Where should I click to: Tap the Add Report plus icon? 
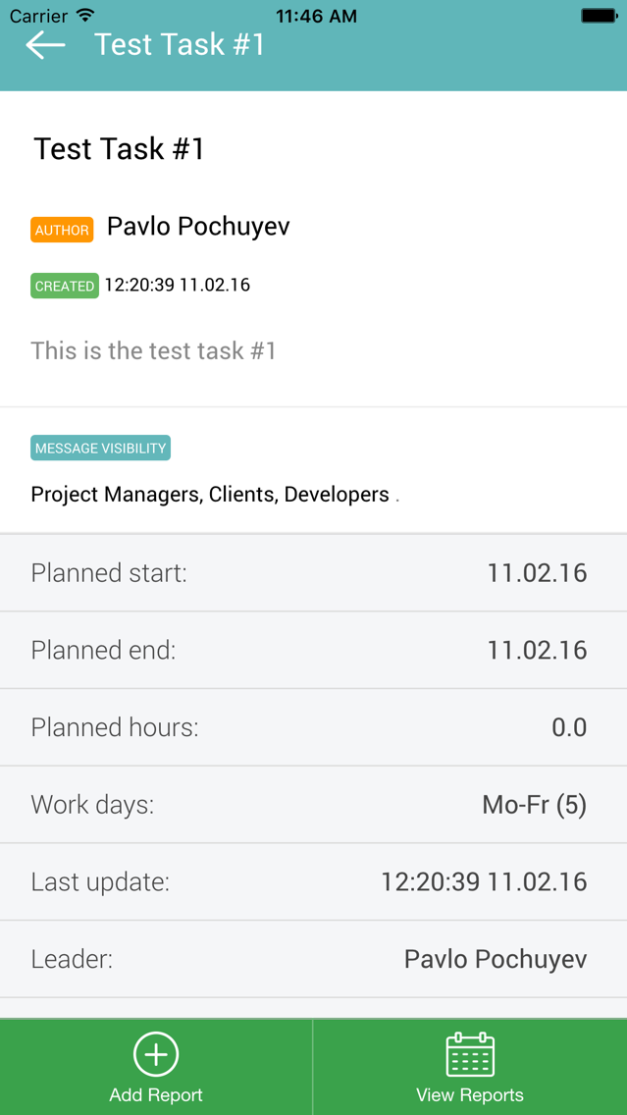[156, 1054]
